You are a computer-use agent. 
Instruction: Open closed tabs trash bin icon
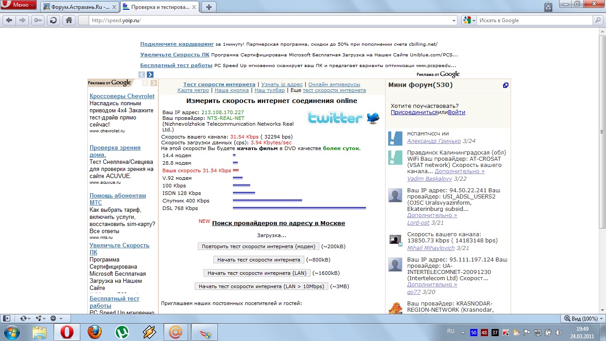coord(549,6)
